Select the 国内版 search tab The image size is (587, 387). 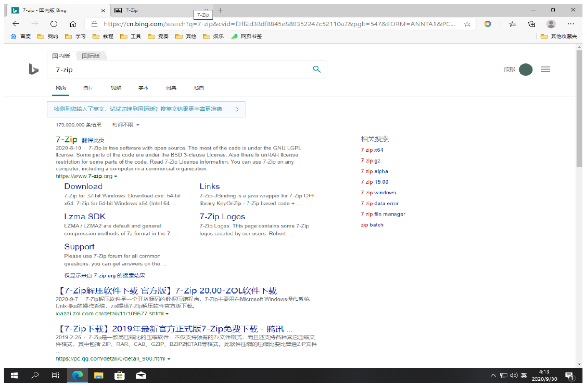(61, 56)
